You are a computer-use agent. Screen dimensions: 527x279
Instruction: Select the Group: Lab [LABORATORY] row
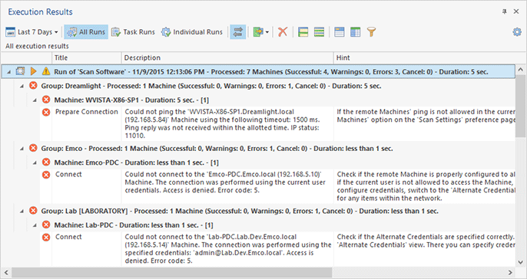[240, 211]
